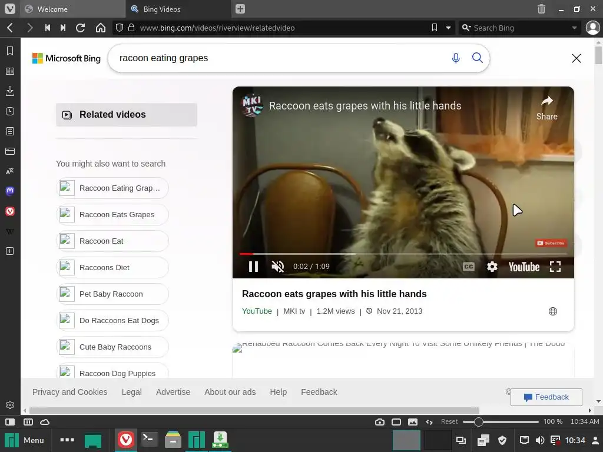This screenshot has height=452, width=603.
Task: Open the Downloads panel in sidebar
Action: [x=10, y=91]
